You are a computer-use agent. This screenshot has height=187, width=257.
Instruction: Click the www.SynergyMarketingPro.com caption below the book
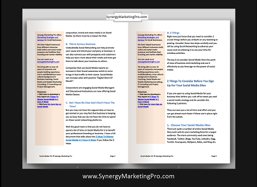(128, 176)
